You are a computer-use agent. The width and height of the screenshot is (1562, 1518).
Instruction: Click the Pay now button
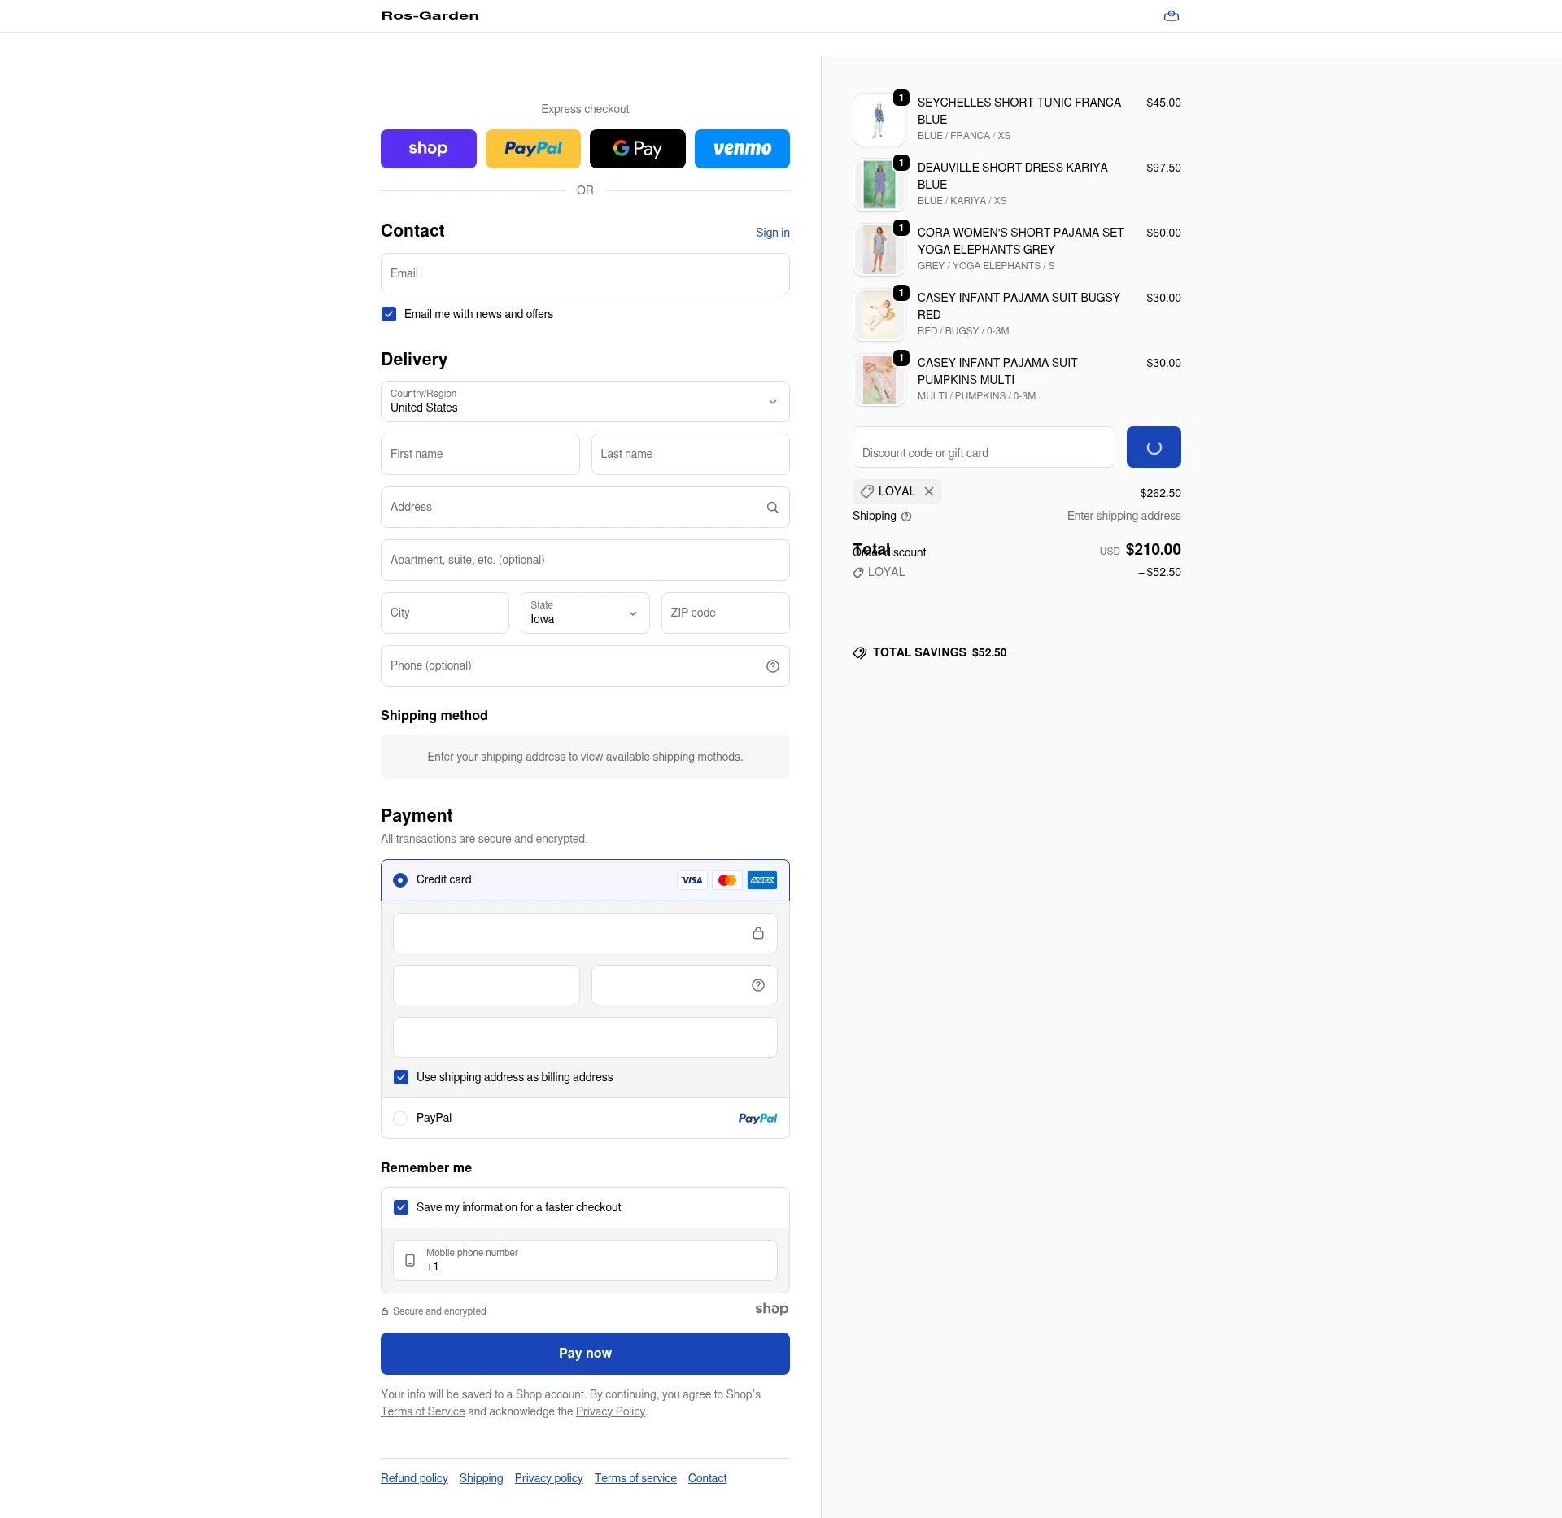point(585,1354)
